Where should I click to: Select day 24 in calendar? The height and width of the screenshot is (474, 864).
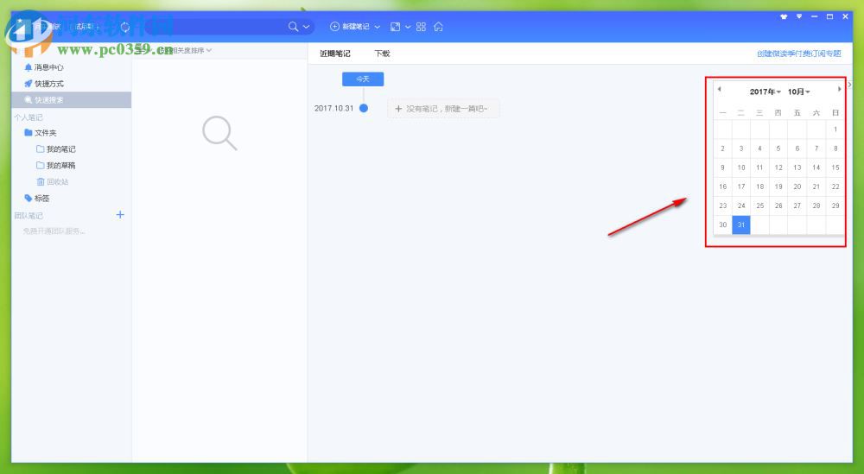[x=741, y=205]
